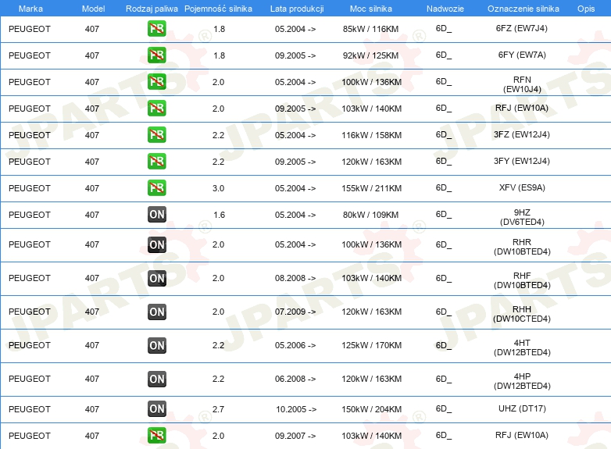The width and height of the screenshot is (611, 449).
Task: Select the petrol icon in the XFV (ES9A) row
Action: point(156,187)
